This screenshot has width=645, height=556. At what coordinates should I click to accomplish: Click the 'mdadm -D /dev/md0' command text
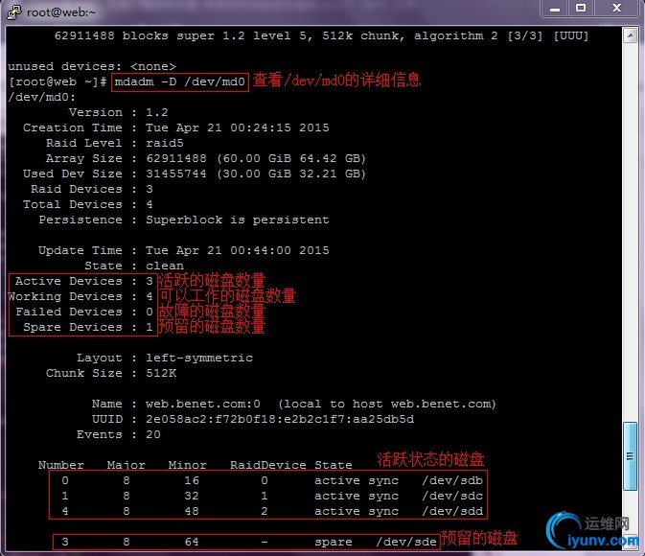point(180,81)
